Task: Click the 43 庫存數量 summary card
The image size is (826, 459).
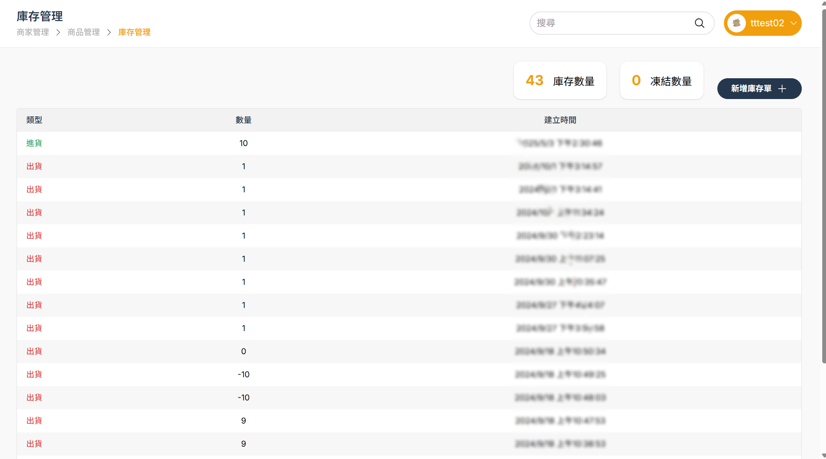Action: pos(560,81)
